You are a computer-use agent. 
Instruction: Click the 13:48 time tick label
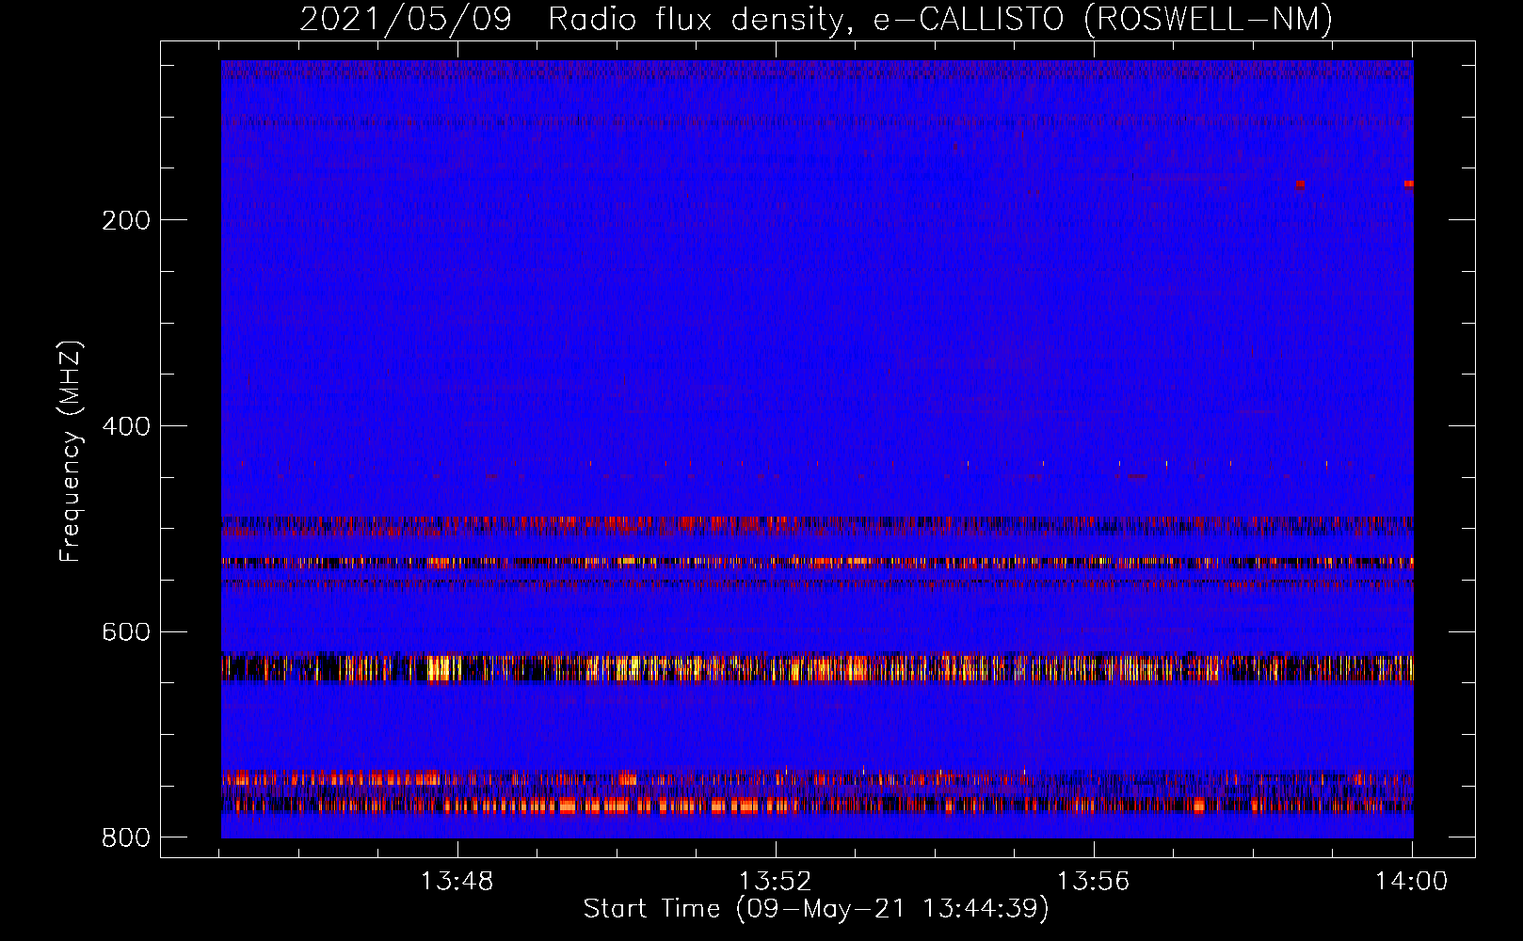(x=457, y=882)
